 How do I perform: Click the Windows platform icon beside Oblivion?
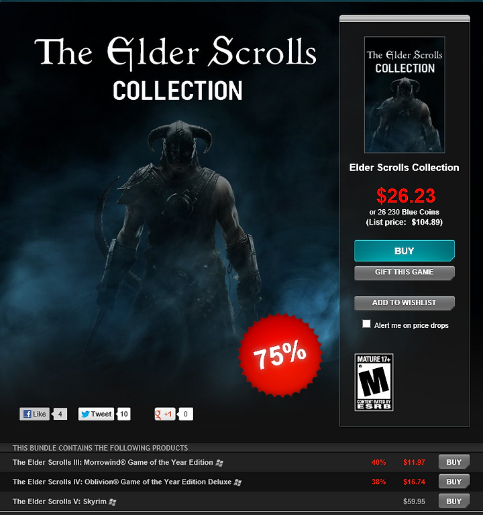point(237,483)
